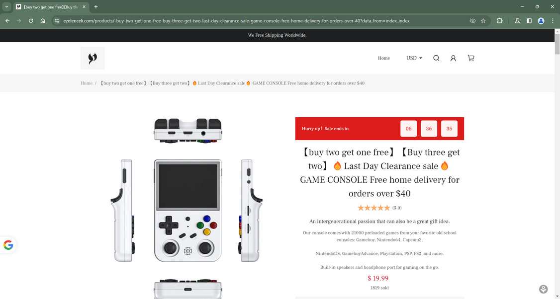Open the tab search dropdown arrow

point(6,7)
